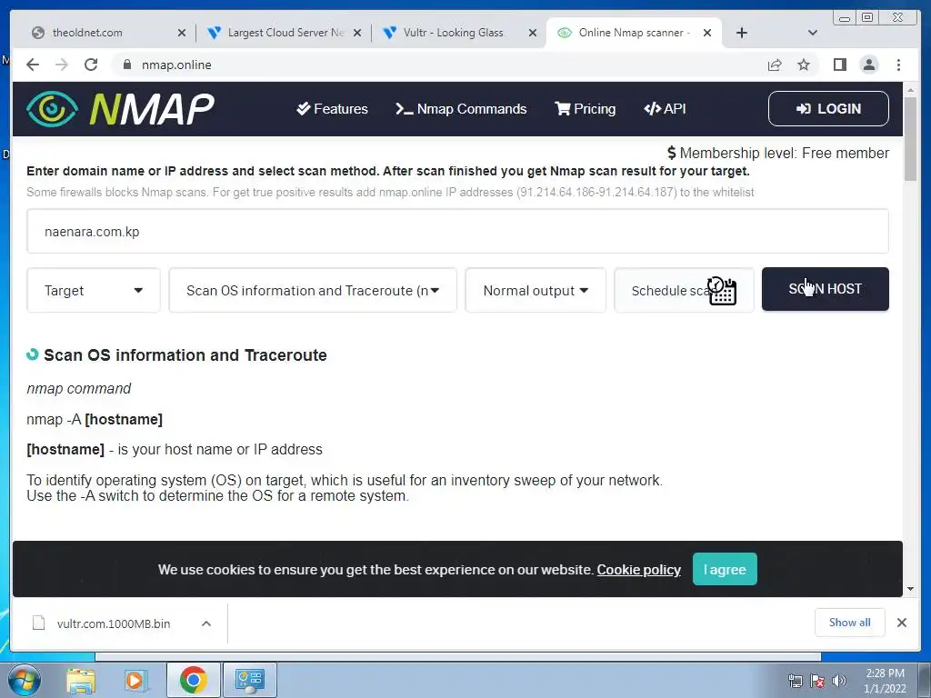Open Windows Media Player taskbar icon
Screen dimensions: 931x698
point(135,680)
